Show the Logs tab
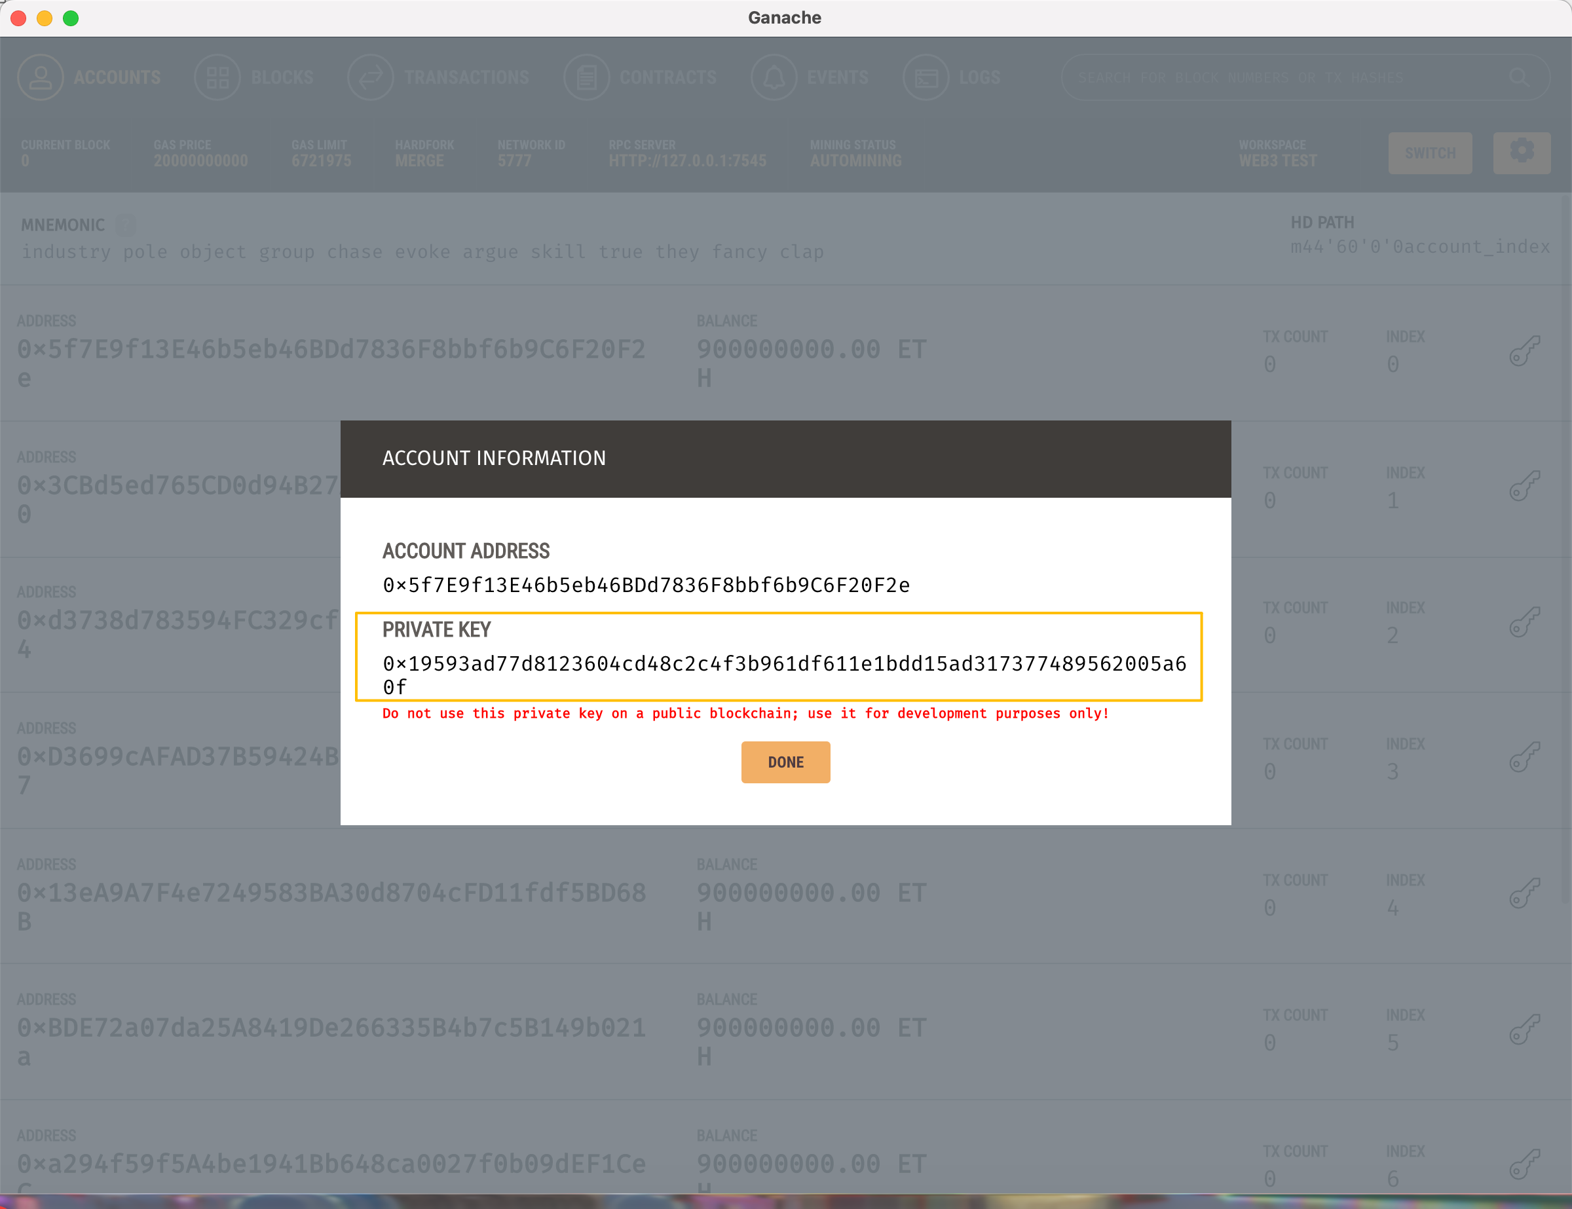Image resolution: width=1572 pixels, height=1209 pixels. coord(952,78)
